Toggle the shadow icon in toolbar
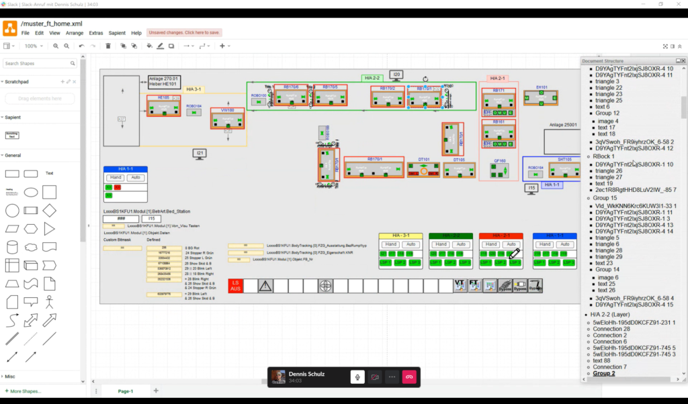Viewport: 688px width, 404px height. (x=171, y=46)
